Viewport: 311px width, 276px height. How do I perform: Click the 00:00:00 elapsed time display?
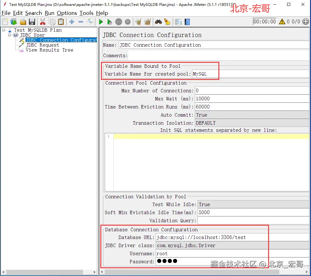coord(265,21)
